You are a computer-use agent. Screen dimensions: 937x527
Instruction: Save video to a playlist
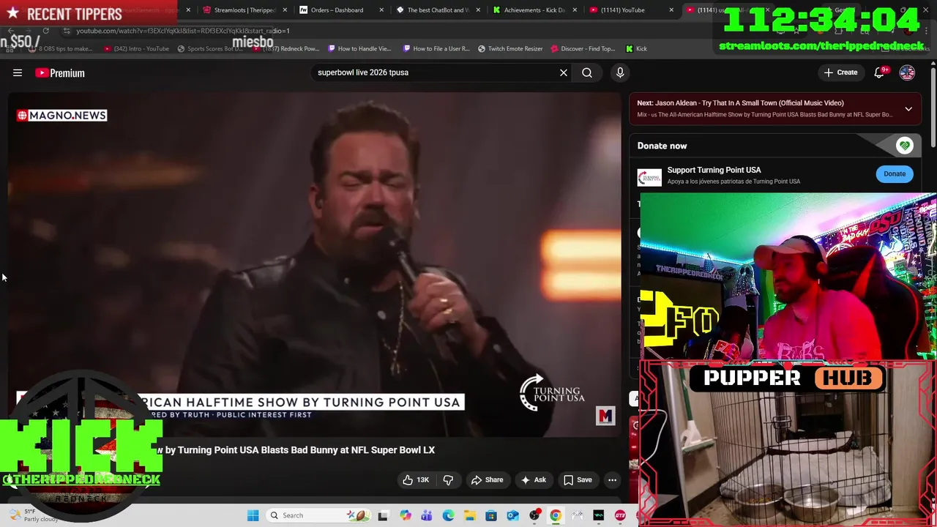click(x=578, y=480)
